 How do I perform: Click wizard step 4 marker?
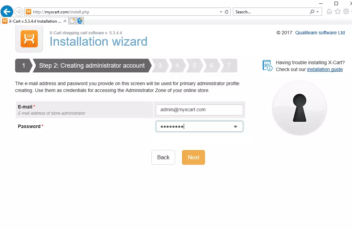pos(177,66)
